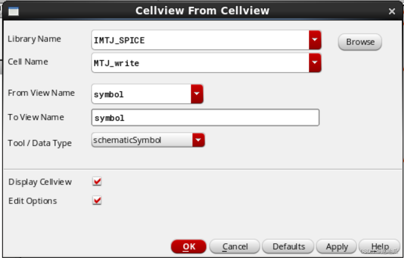Uncheck the Display Cellview checkbox
This screenshot has width=404, height=258.
point(97,182)
